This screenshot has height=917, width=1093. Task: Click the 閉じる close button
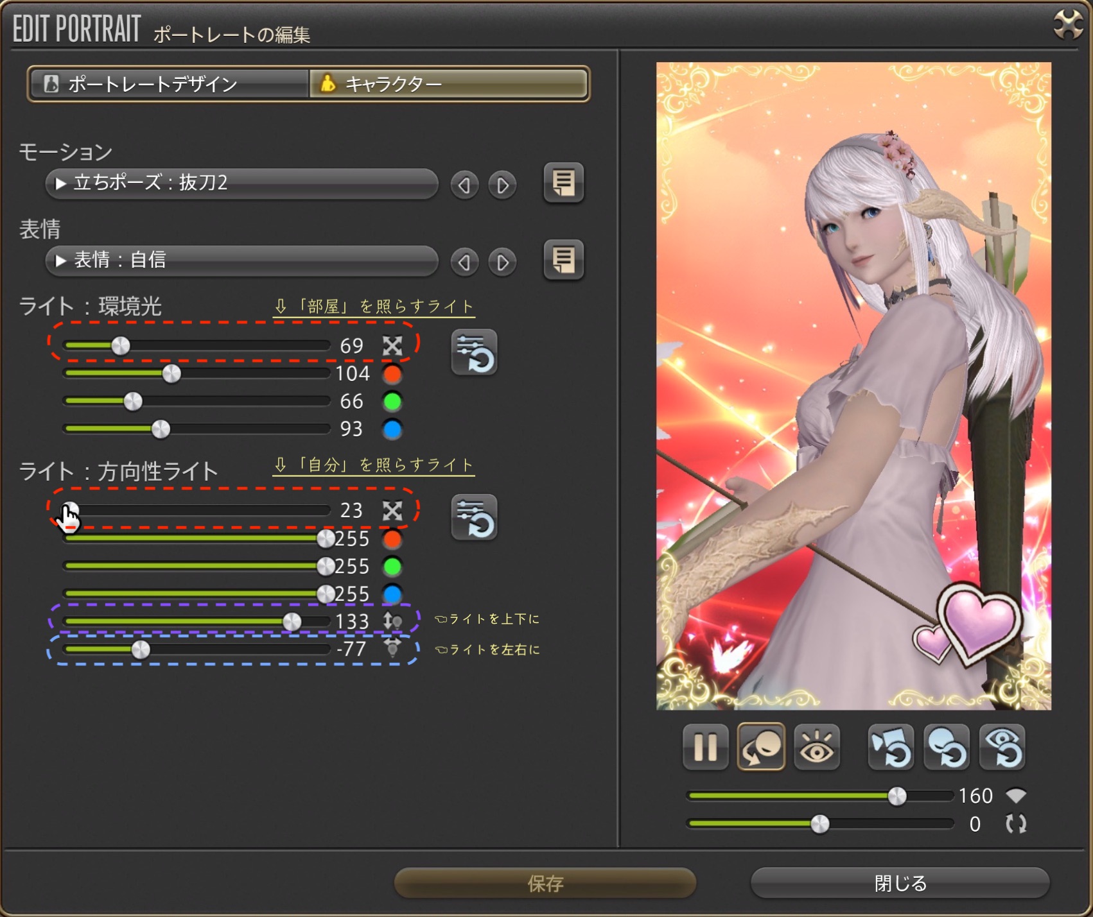click(900, 884)
